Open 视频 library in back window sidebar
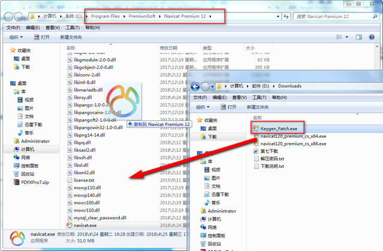Screen dimensions: 383x251 (26, 99)
